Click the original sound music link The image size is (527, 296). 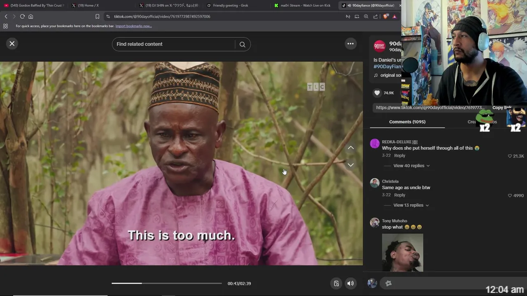387,75
